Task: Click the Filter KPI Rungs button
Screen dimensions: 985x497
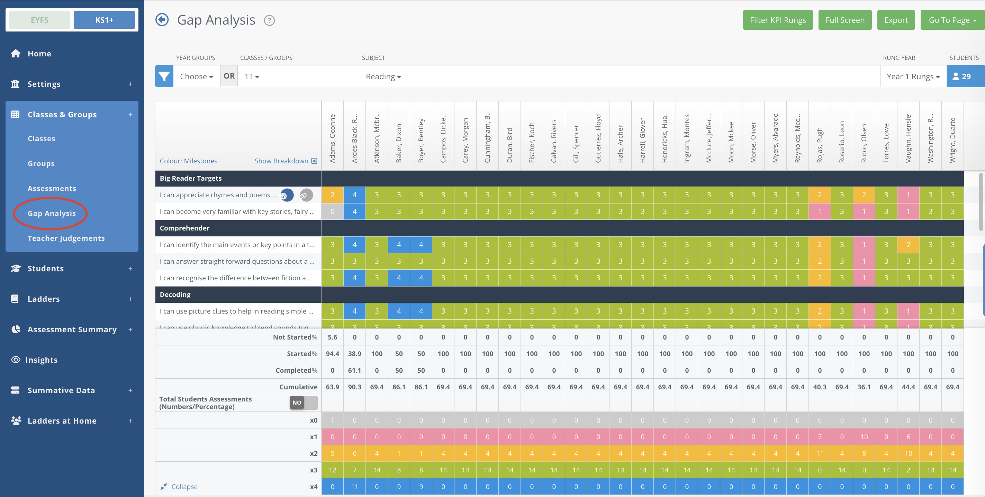Action: tap(777, 20)
